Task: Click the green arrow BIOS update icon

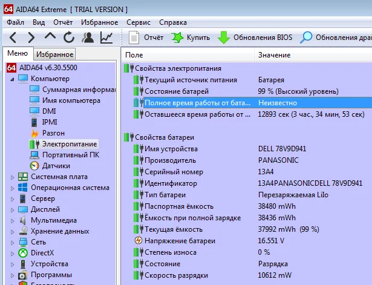Action: click(x=223, y=38)
